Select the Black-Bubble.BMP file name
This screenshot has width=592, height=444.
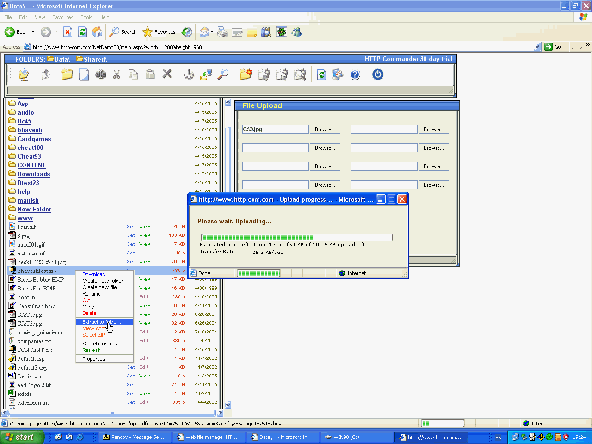pos(41,280)
